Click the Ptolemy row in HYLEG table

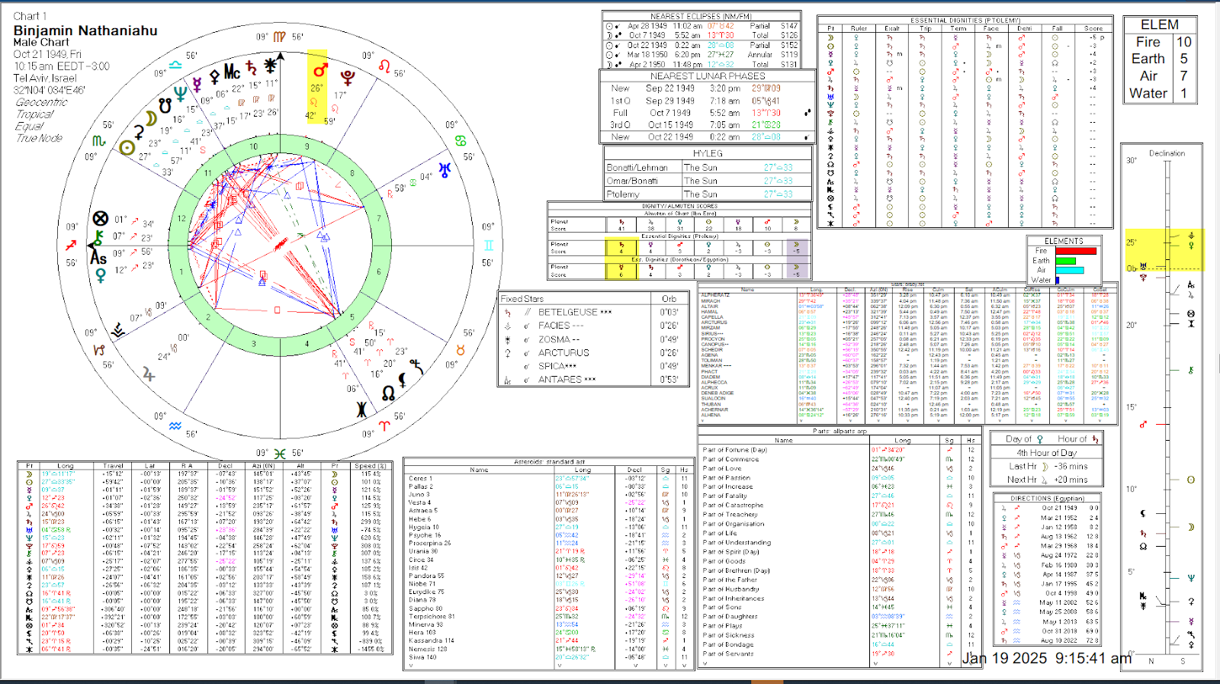(x=708, y=194)
